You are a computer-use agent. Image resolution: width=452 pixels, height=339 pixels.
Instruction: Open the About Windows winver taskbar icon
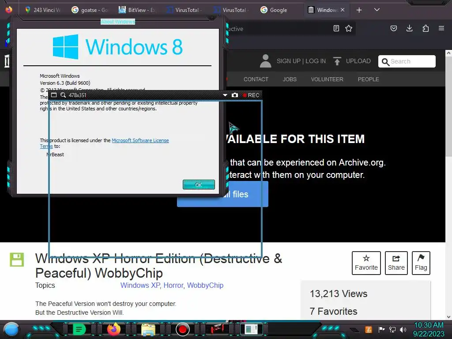[x=251, y=329]
